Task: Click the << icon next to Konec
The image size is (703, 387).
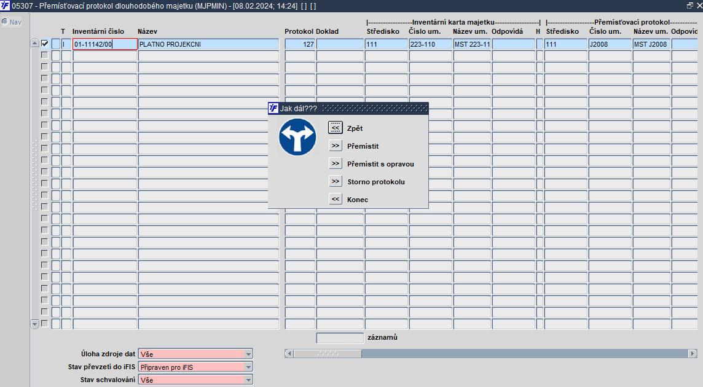Action: click(336, 199)
